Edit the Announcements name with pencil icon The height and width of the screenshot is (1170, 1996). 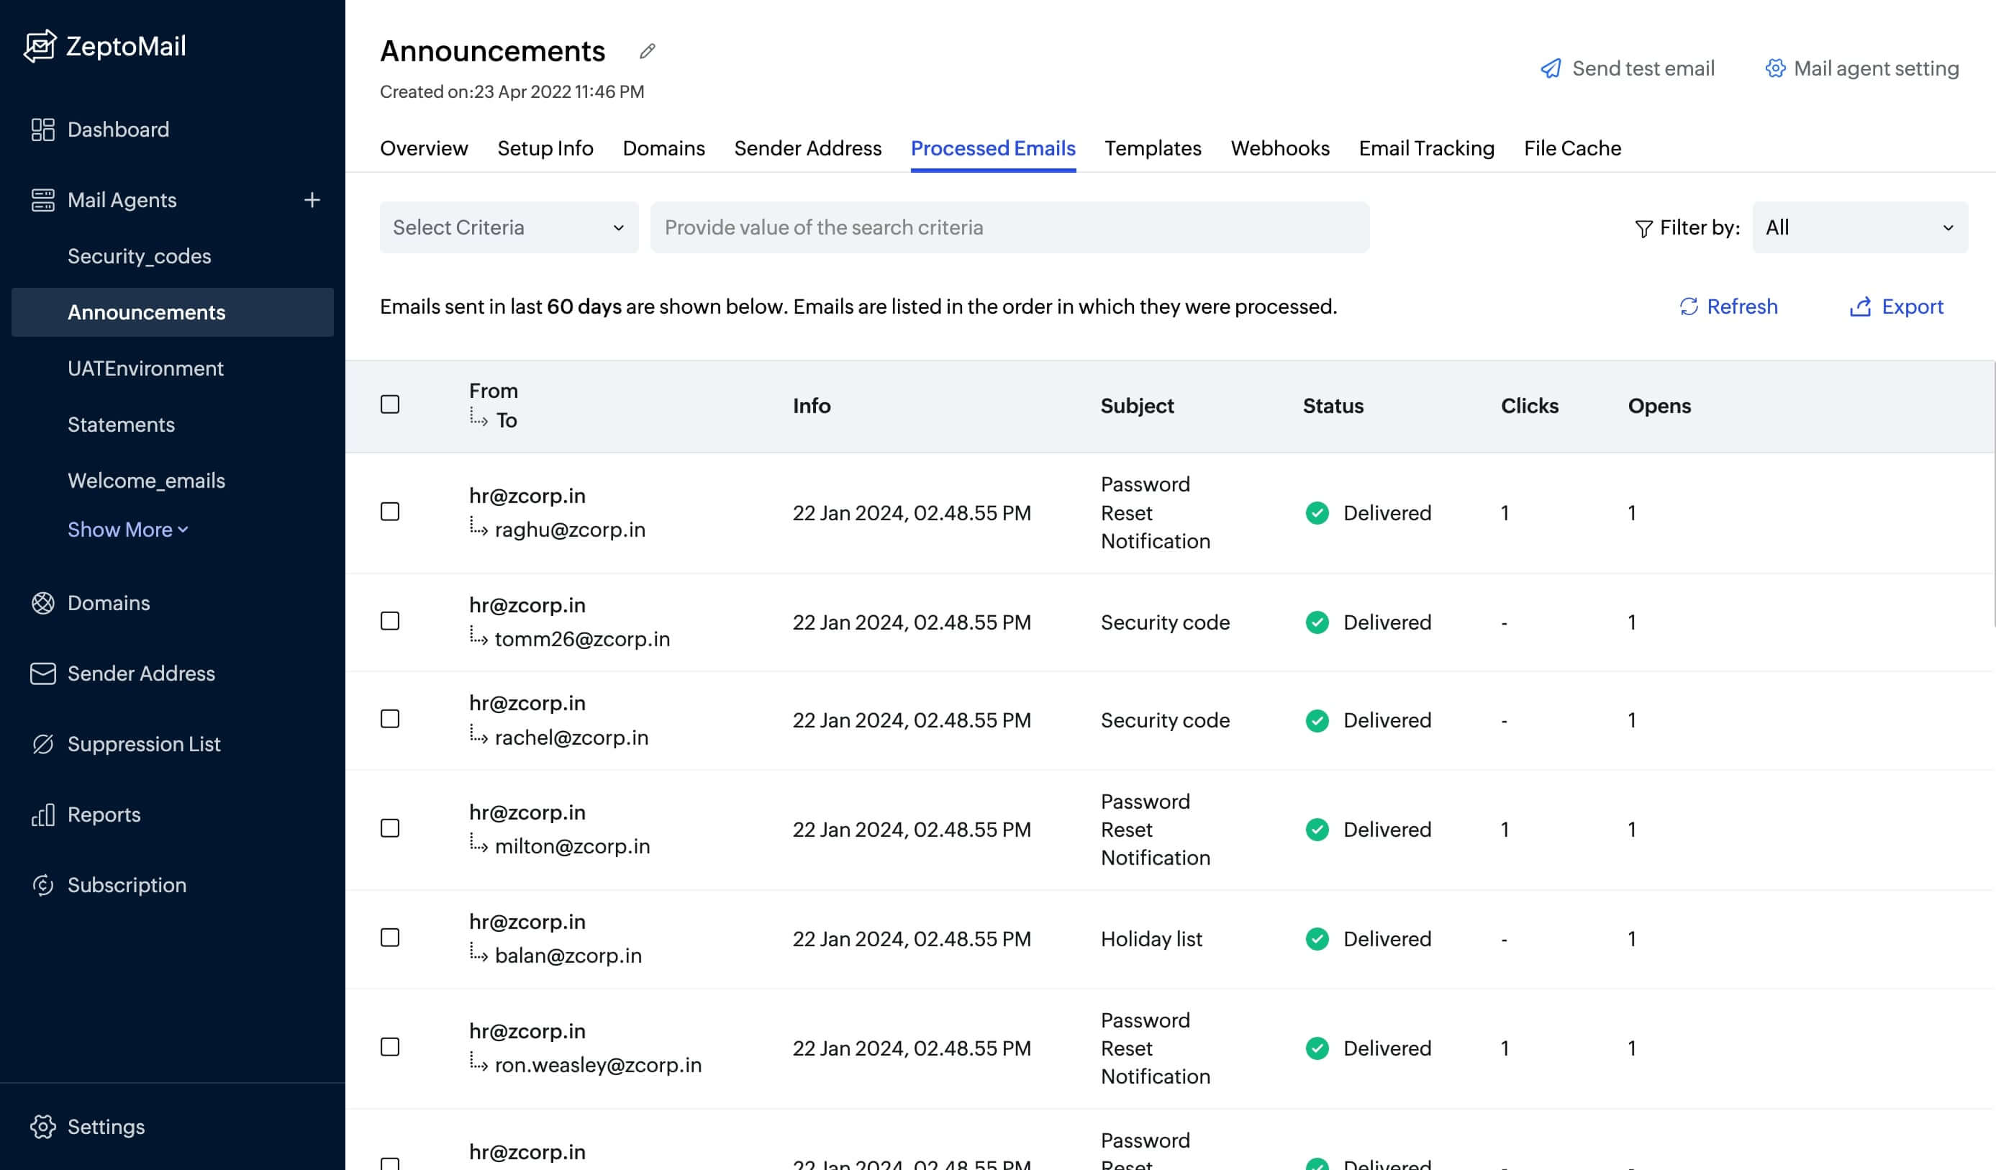647,52
